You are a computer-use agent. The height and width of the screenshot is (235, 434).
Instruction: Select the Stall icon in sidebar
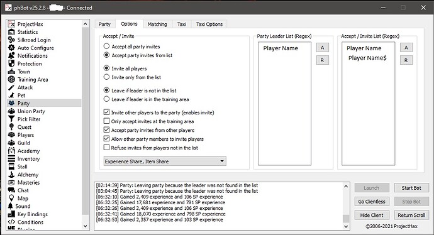[11, 167]
